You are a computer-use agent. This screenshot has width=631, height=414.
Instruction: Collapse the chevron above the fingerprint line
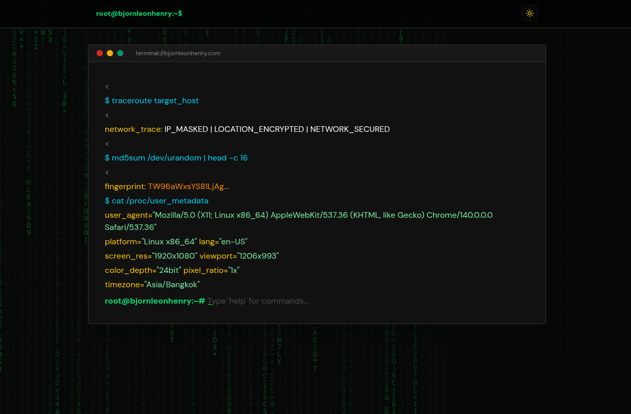pyautogui.click(x=107, y=172)
